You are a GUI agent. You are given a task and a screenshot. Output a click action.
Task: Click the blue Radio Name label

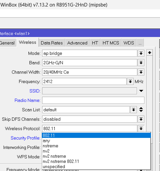[x=28, y=100]
